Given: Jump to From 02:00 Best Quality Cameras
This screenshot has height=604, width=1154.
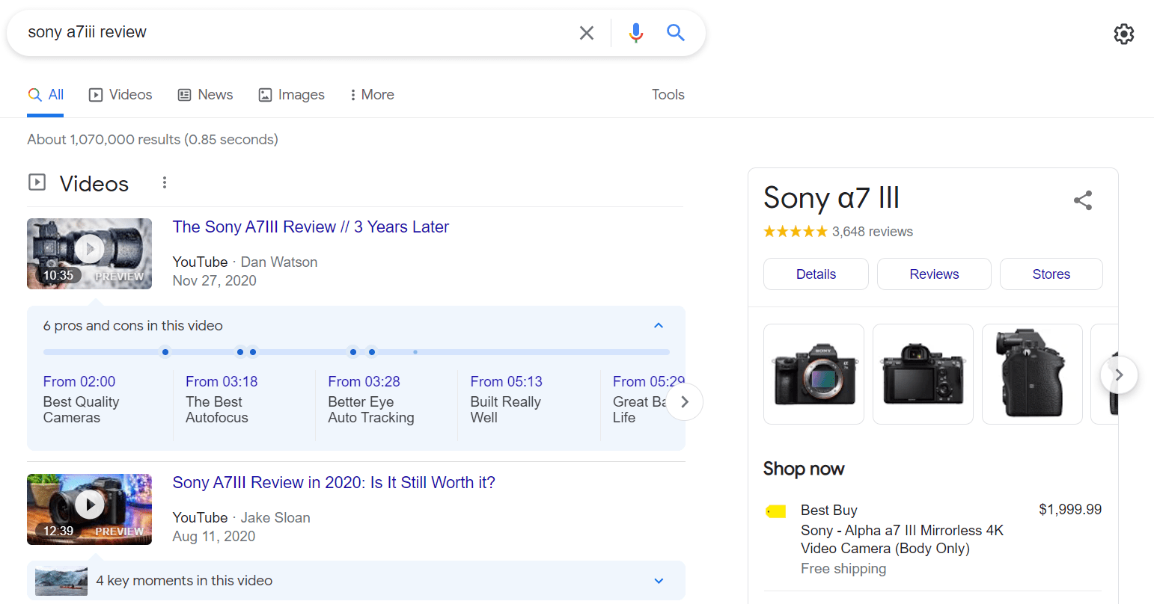Looking at the screenshot, I should 82,399.
